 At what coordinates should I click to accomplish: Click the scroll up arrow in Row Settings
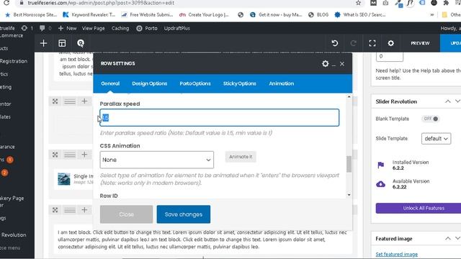click(x=349, y=96)
